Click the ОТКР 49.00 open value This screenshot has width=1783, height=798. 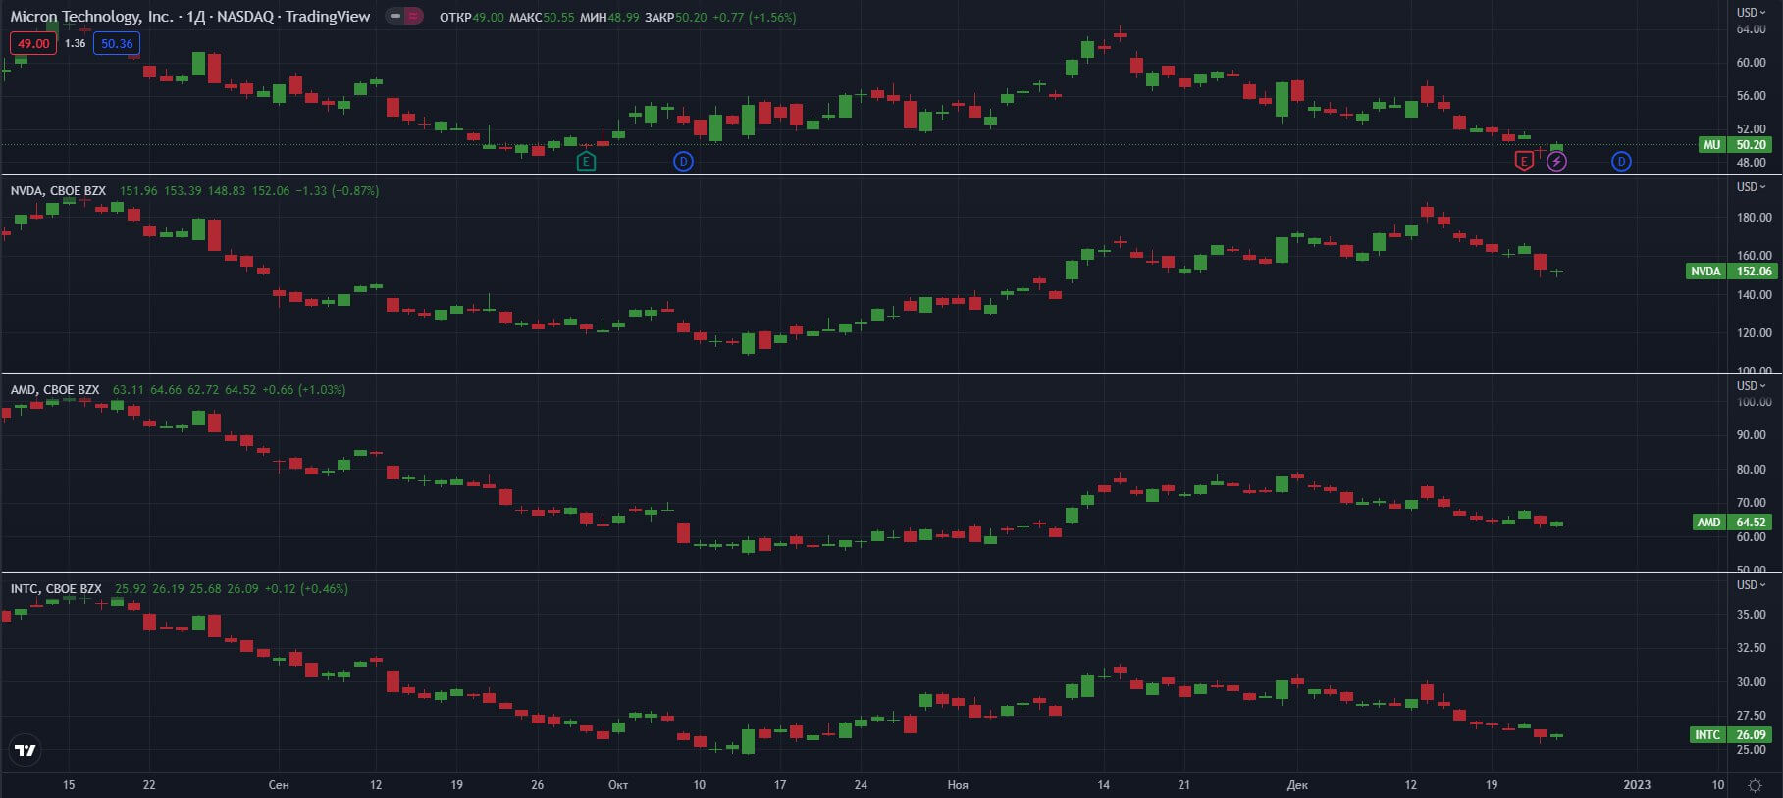[x=471, y=17]
